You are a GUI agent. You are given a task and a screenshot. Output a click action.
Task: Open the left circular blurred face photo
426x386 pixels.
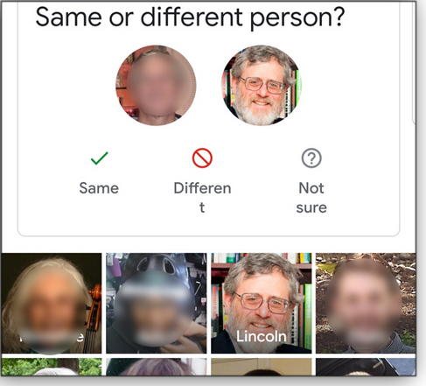pyautogui.click(x=156, y=86)
